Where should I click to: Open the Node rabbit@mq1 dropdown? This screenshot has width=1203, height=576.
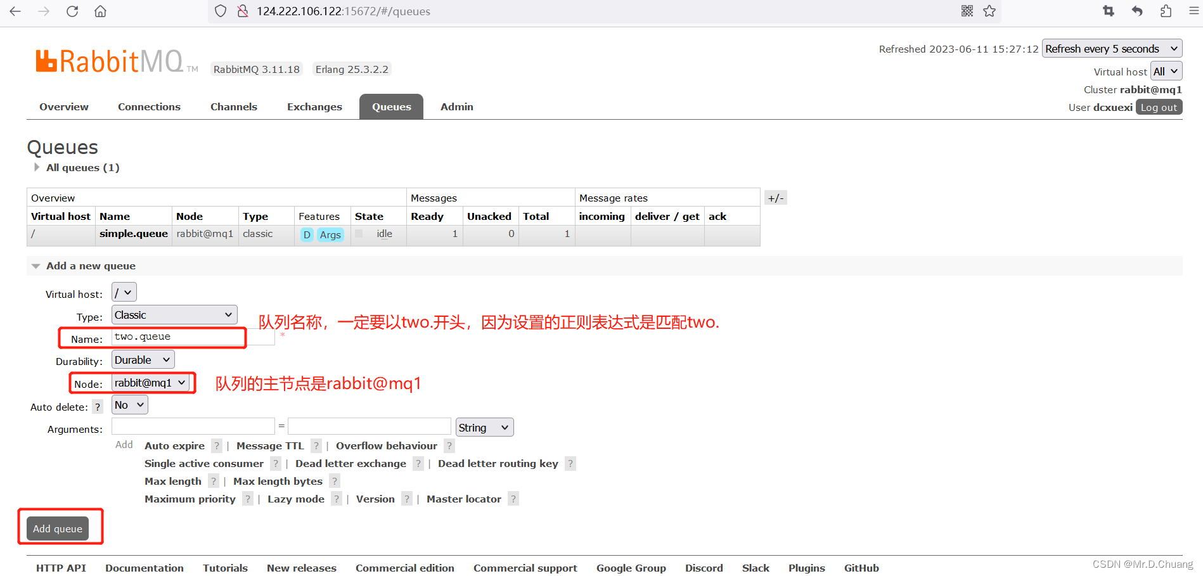pyautogui.click(x=150, y=383)
